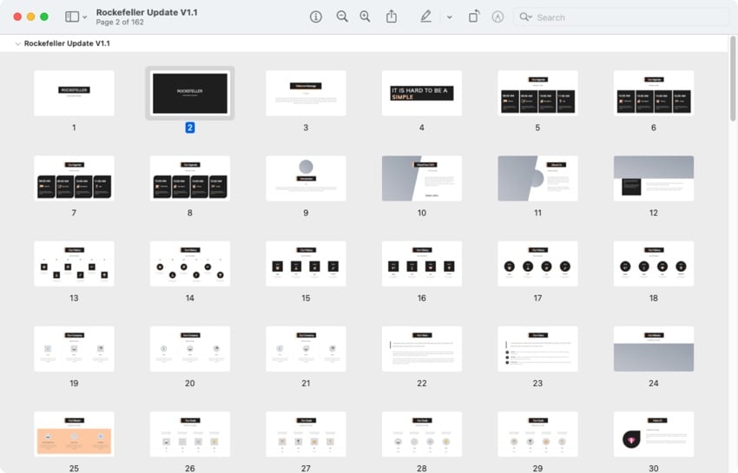Viewport: 738px width, 473px height.
Task: Zoom out using the magnifier minus icon
Action: [342, 16]
